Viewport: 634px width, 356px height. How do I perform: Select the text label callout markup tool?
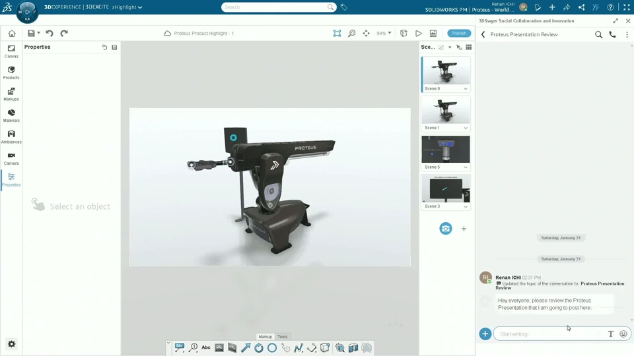pos(180,347)
